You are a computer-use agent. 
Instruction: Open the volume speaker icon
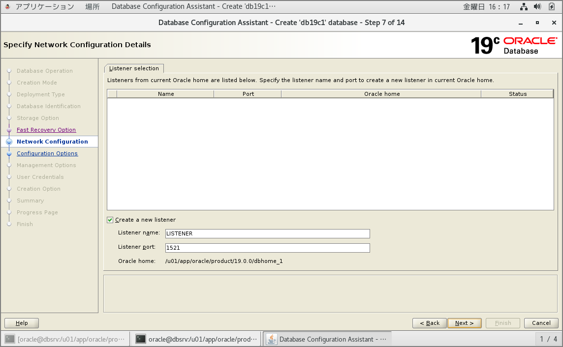pos(537,7)
